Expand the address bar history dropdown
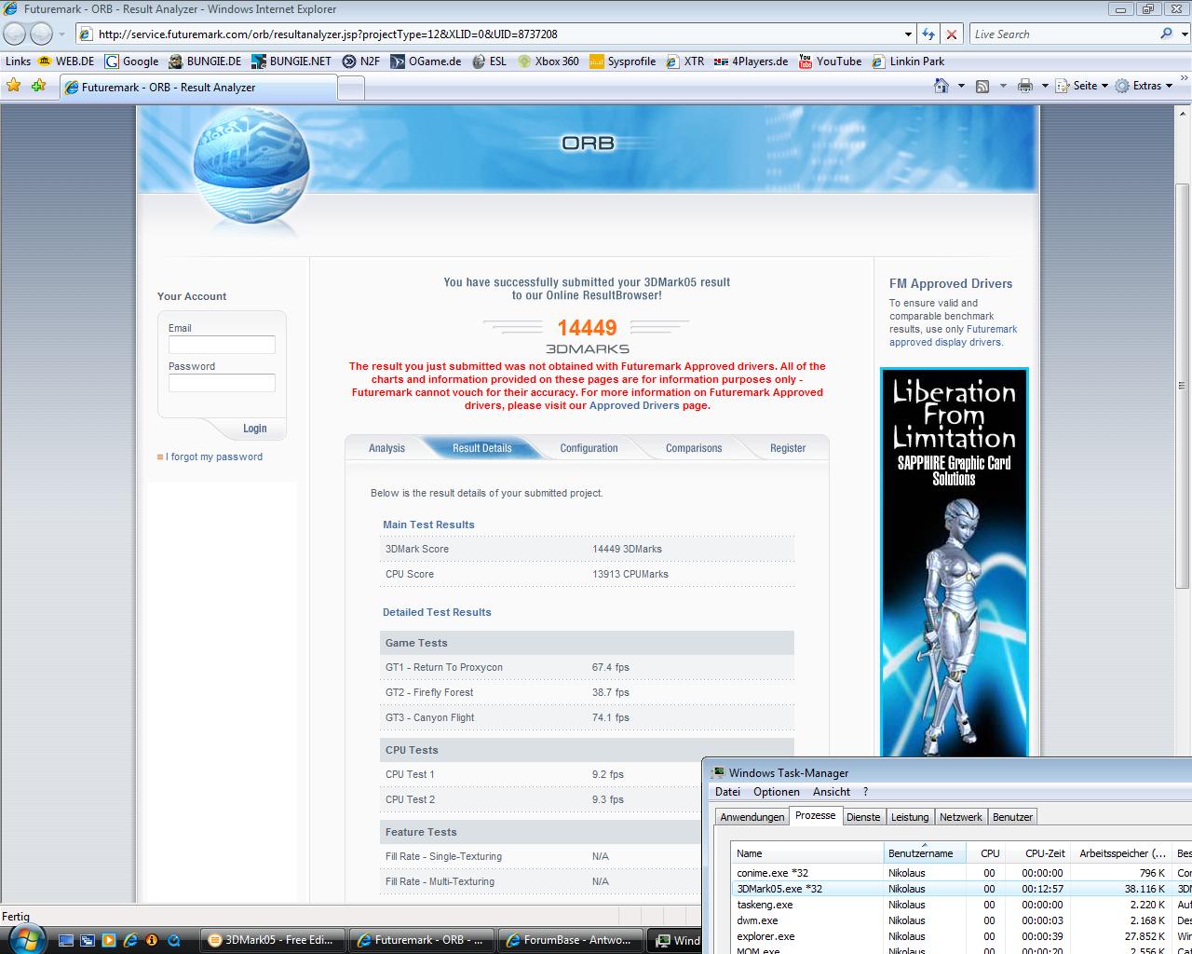This screenshot has width=1192, height=954. 908,34
